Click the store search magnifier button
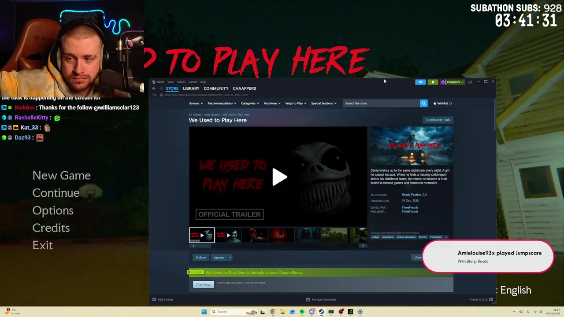Screen dimensions: 564x317 423,103
